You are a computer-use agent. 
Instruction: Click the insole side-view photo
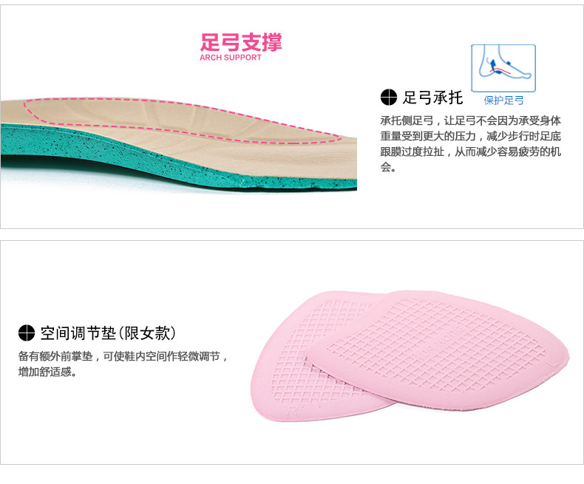tap(179, 144)
